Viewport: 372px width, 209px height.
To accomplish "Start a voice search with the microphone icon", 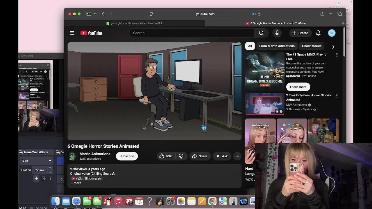I will (277, 33).
